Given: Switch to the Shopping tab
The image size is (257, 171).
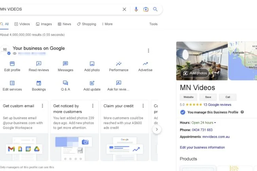Looking at the screenshot, I should point(87,24).
